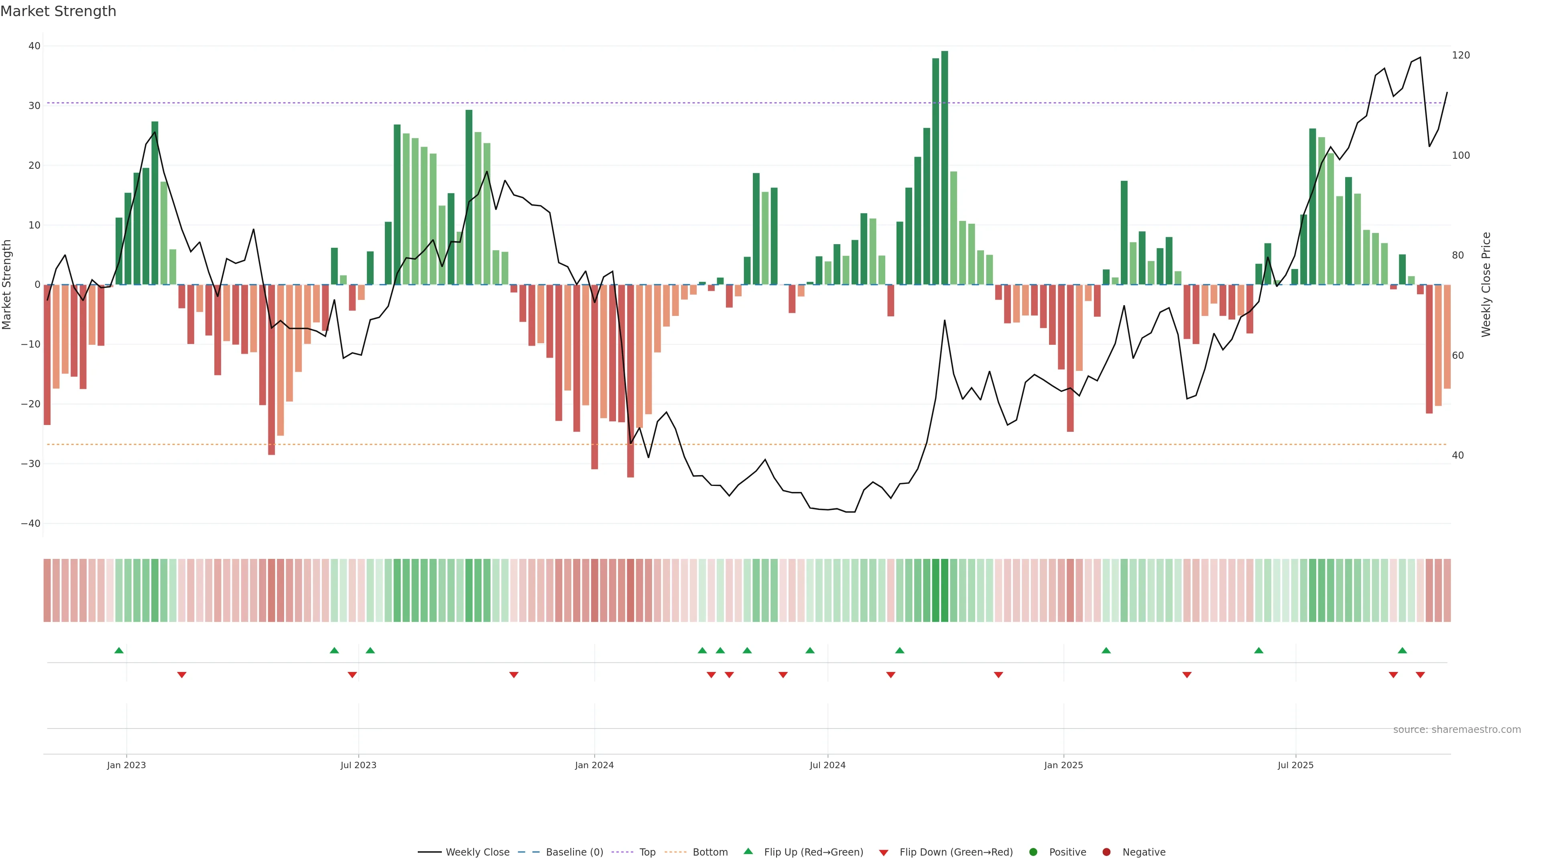
Task: Click the tallest green bar near 40
Action: point(945,167)
